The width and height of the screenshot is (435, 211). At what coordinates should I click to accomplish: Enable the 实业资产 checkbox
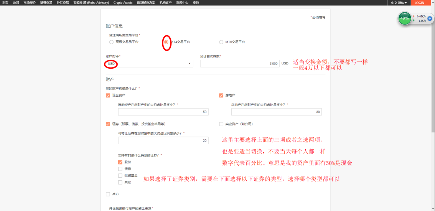tap(221, 124)
